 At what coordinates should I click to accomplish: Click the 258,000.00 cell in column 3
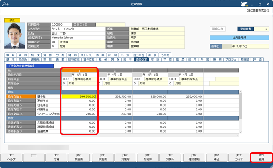click(150, 96)
